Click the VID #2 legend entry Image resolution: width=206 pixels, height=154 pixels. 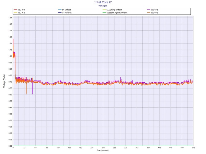(19, 13)
